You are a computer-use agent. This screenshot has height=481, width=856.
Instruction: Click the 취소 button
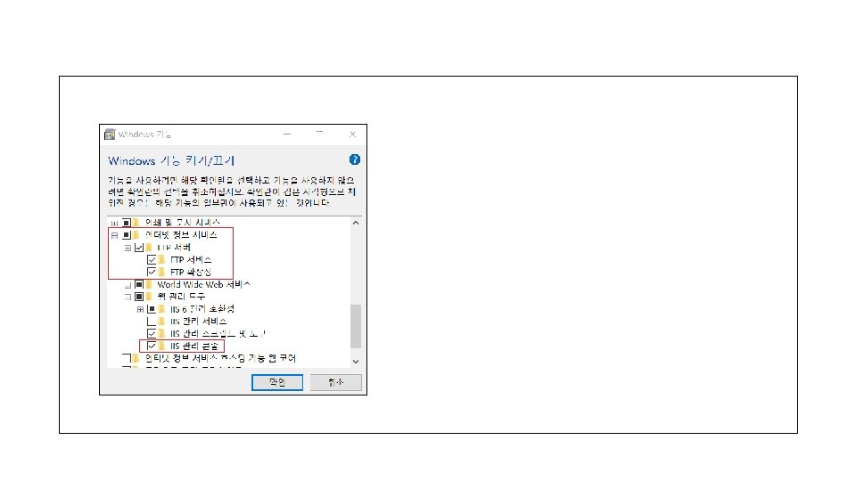(x=336, y=382)
